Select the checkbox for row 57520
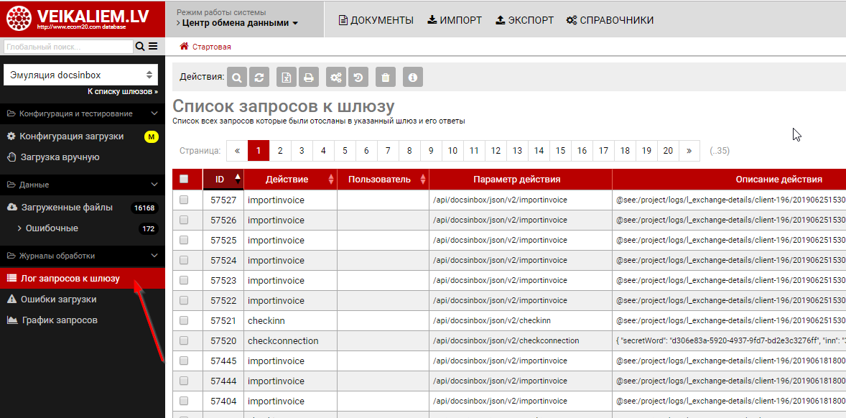Viewport: 846px width, 418px height. point(184,340)
